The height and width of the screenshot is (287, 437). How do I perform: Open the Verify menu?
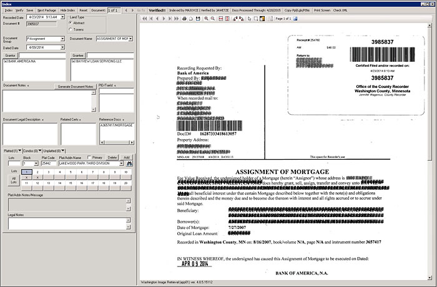click(19, 11)
